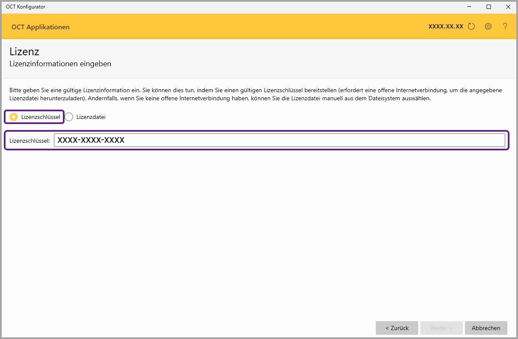
Task: Minimize the OCT Konfigurator window
Action: 470,7
